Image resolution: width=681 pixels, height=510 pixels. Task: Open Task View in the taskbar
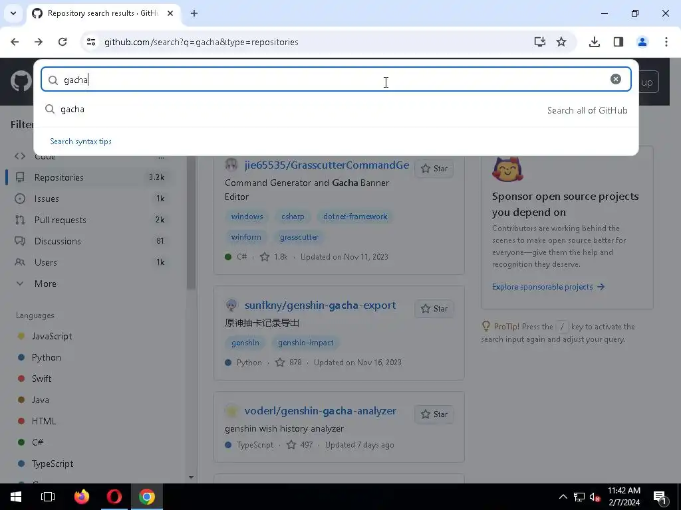pyautogui.click(x=48, y=497)
